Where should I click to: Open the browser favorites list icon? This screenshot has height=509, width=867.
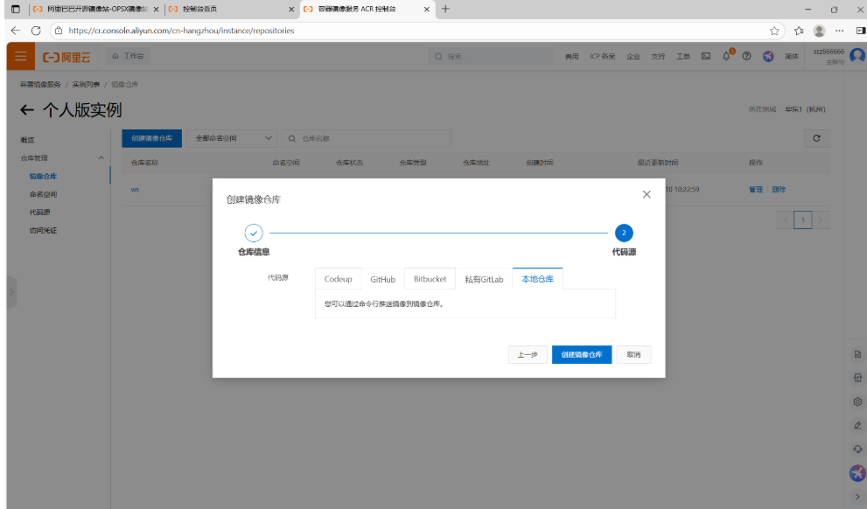799,31
